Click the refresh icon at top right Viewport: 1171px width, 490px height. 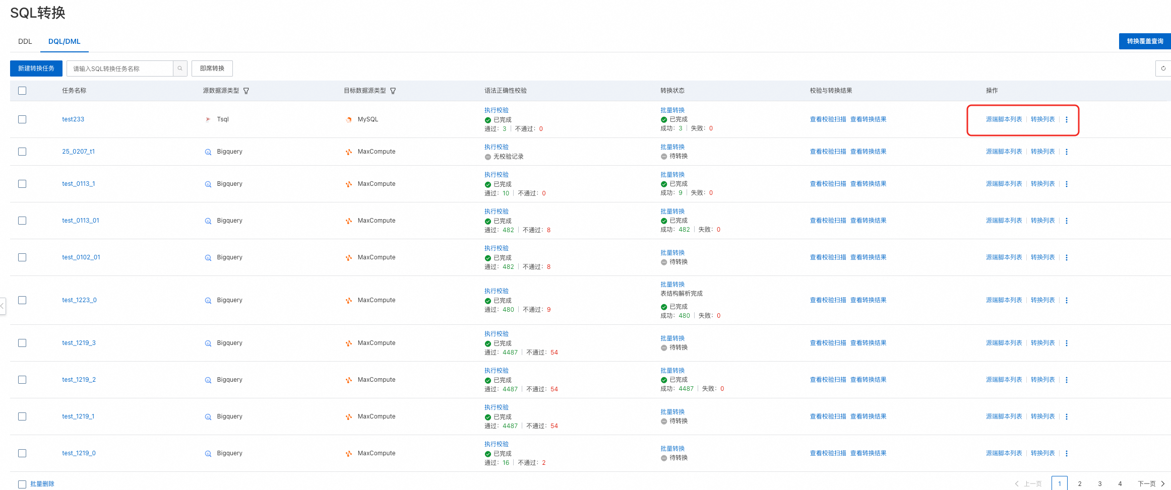tap(1163, 68)
